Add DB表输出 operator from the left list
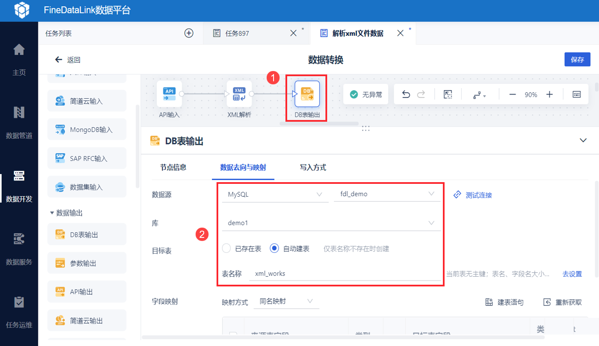This screenshot has height=346, width=599. [87, 234]
